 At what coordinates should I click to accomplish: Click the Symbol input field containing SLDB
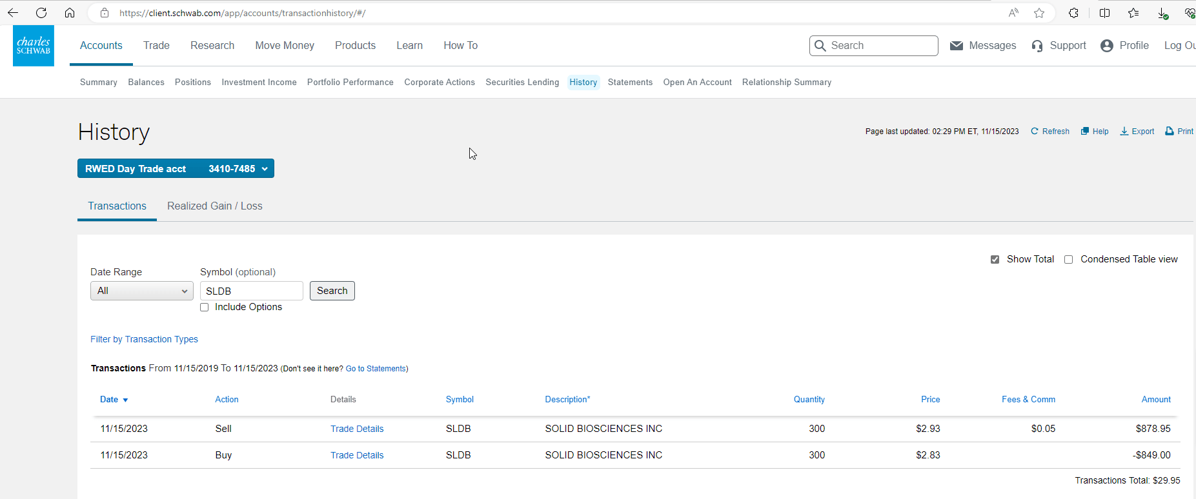[x=251, y=291]
